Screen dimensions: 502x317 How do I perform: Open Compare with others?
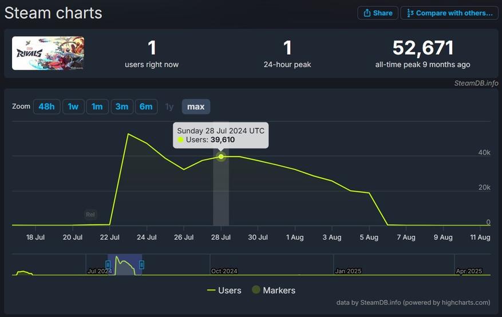tap(449, 13)
